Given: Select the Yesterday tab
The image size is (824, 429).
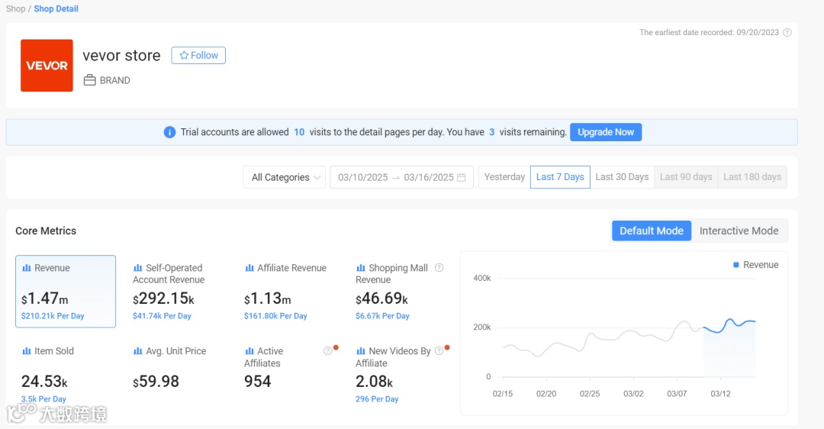Looking at the screenshot, I should (x=504, y=177).
